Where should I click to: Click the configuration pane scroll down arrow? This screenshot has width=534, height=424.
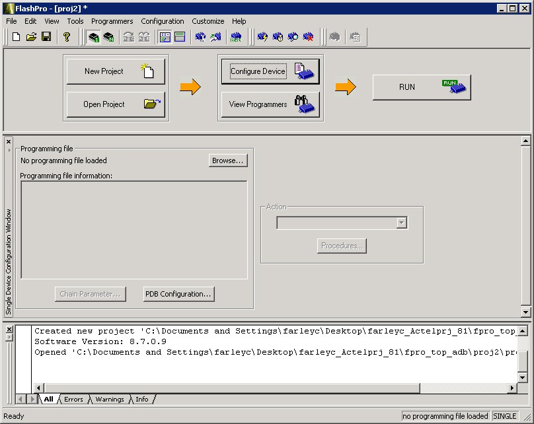pyautogui.click(x=526, y=312)
